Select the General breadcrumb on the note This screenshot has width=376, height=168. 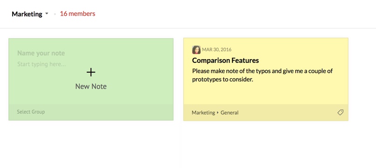230,113
